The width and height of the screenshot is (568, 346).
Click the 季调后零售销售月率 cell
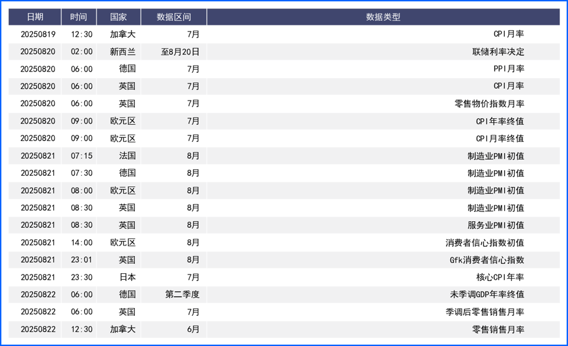click(x=485, y=312)
